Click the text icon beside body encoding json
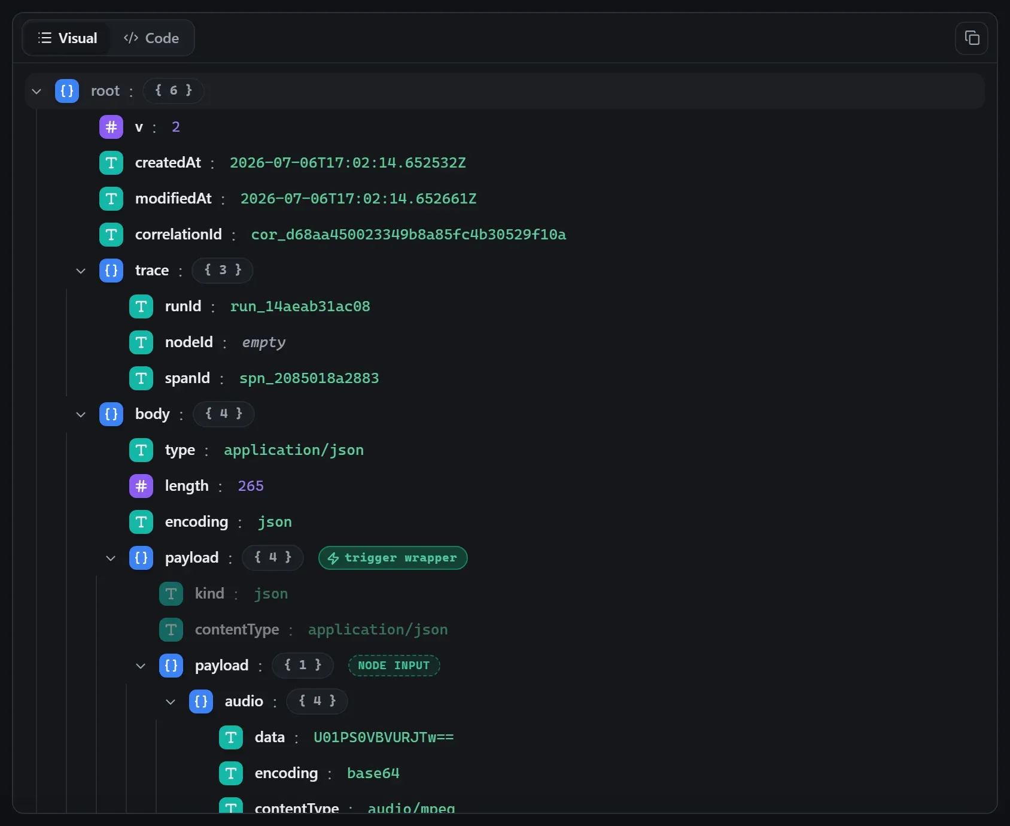This screenshot has width=1010, height=826. click(x=141, y=522)
